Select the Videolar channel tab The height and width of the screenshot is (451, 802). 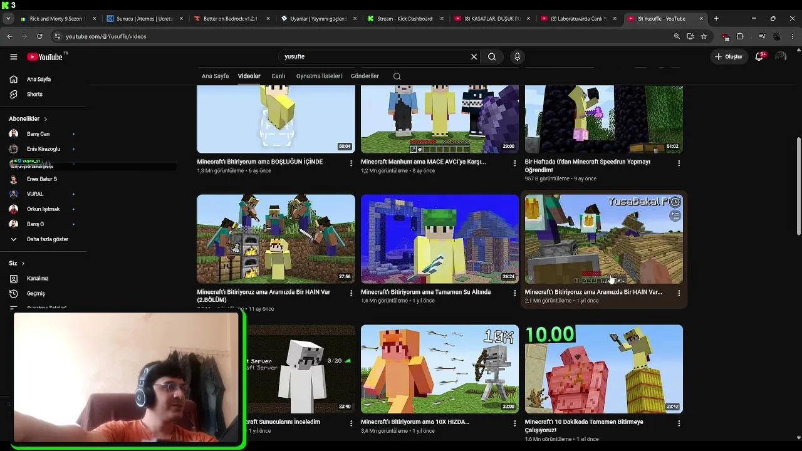tap(249, 76)
